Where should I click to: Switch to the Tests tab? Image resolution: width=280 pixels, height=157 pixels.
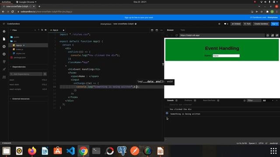183,30
